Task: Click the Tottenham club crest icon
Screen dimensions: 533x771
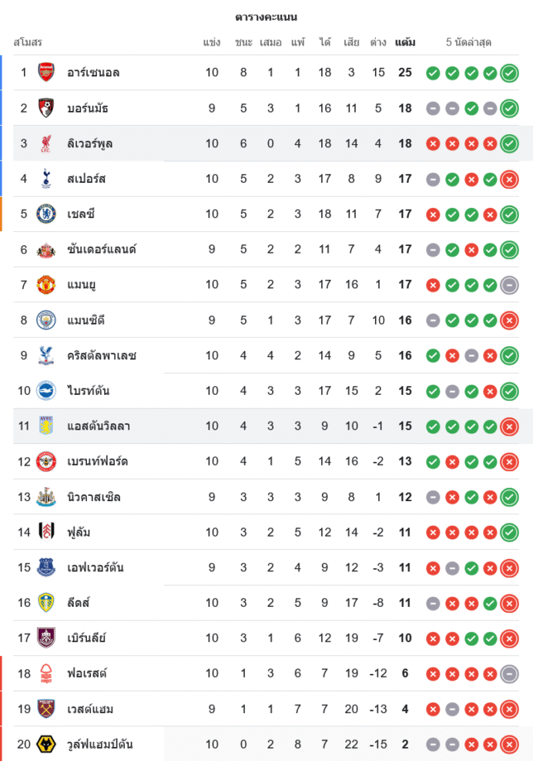Action: pyautogui.click(x=47, y=179)
